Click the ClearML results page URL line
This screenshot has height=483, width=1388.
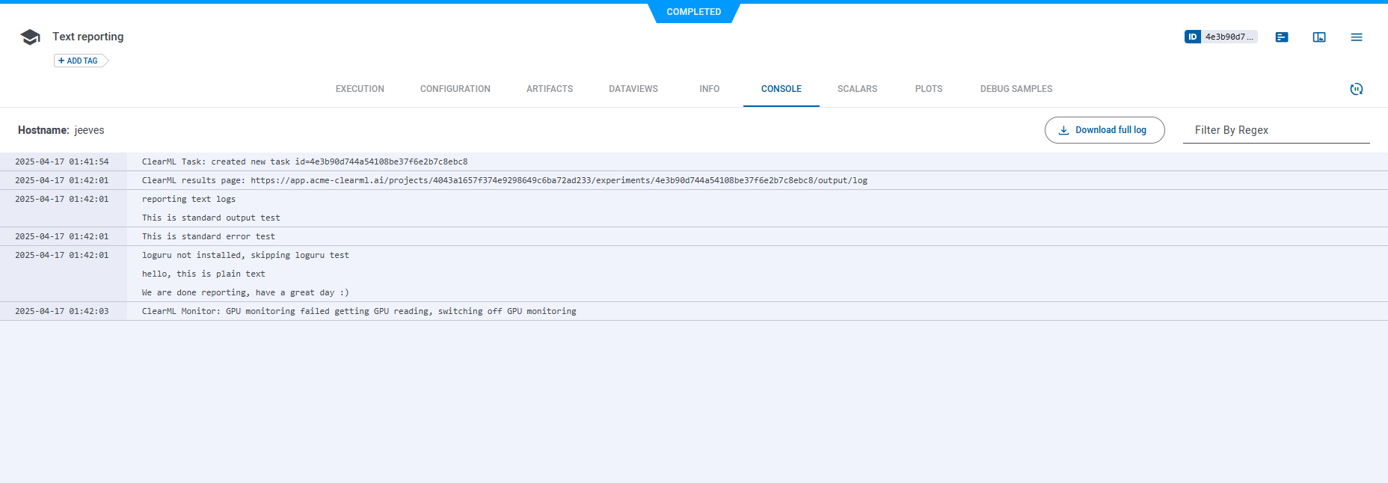tap(505, 180)
